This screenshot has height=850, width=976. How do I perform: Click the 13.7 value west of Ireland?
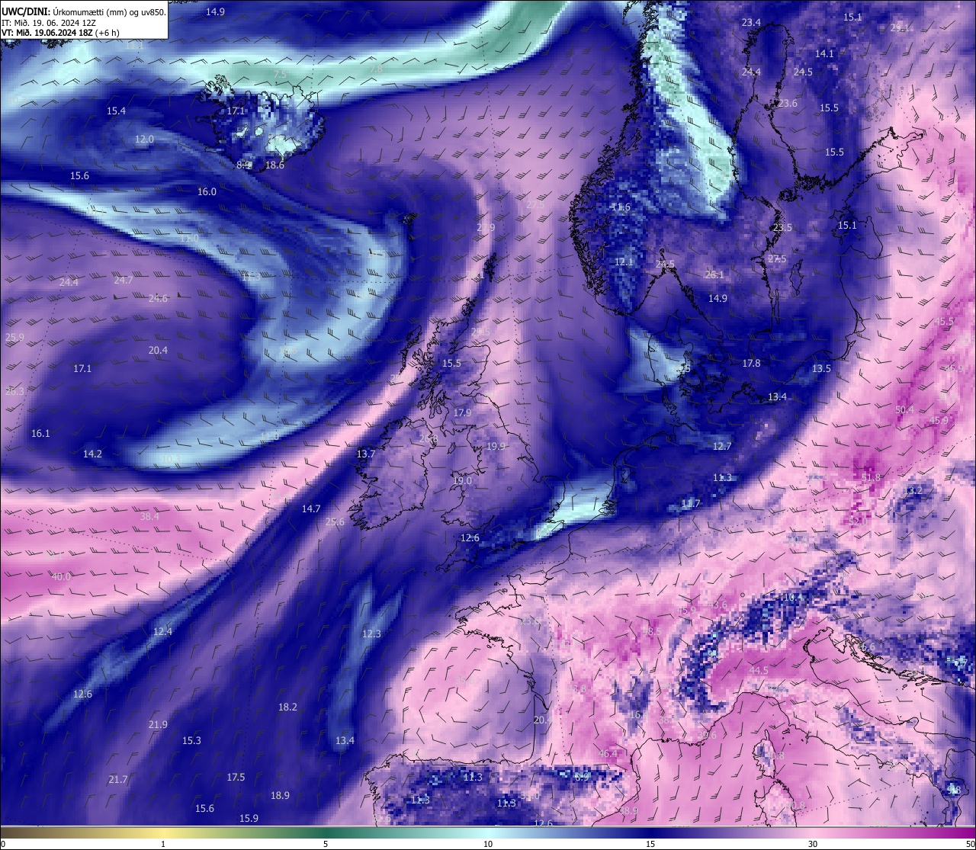[366, 454]
